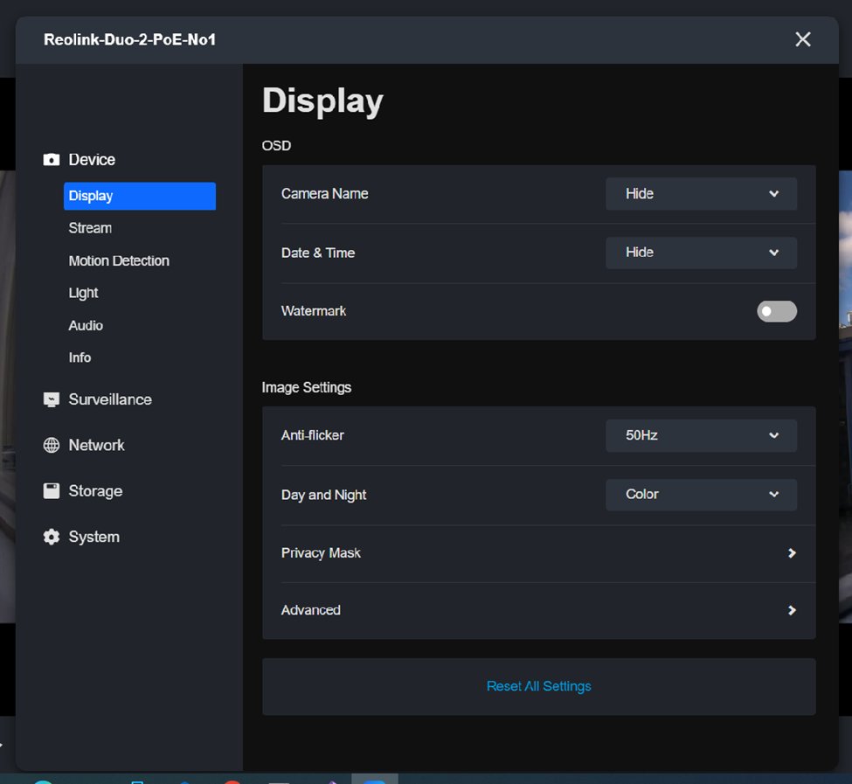Expand the Advanced settings arrow
Screen dimensions: 852x784
tap(792, 610)
